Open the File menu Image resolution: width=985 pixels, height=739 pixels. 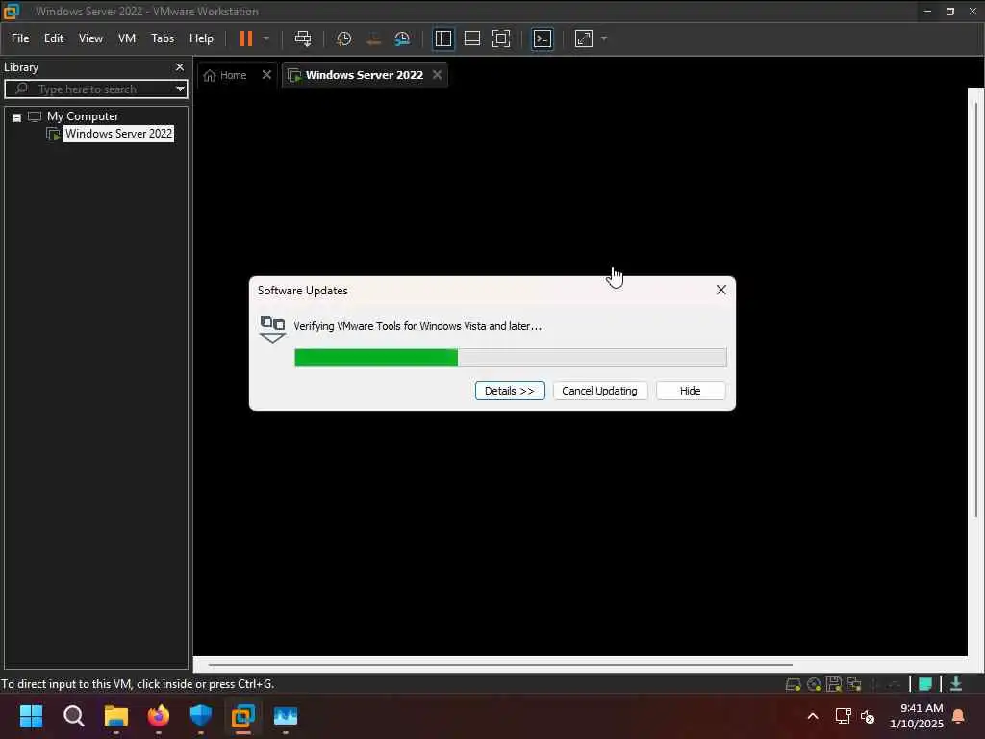(x=20, y=38)
